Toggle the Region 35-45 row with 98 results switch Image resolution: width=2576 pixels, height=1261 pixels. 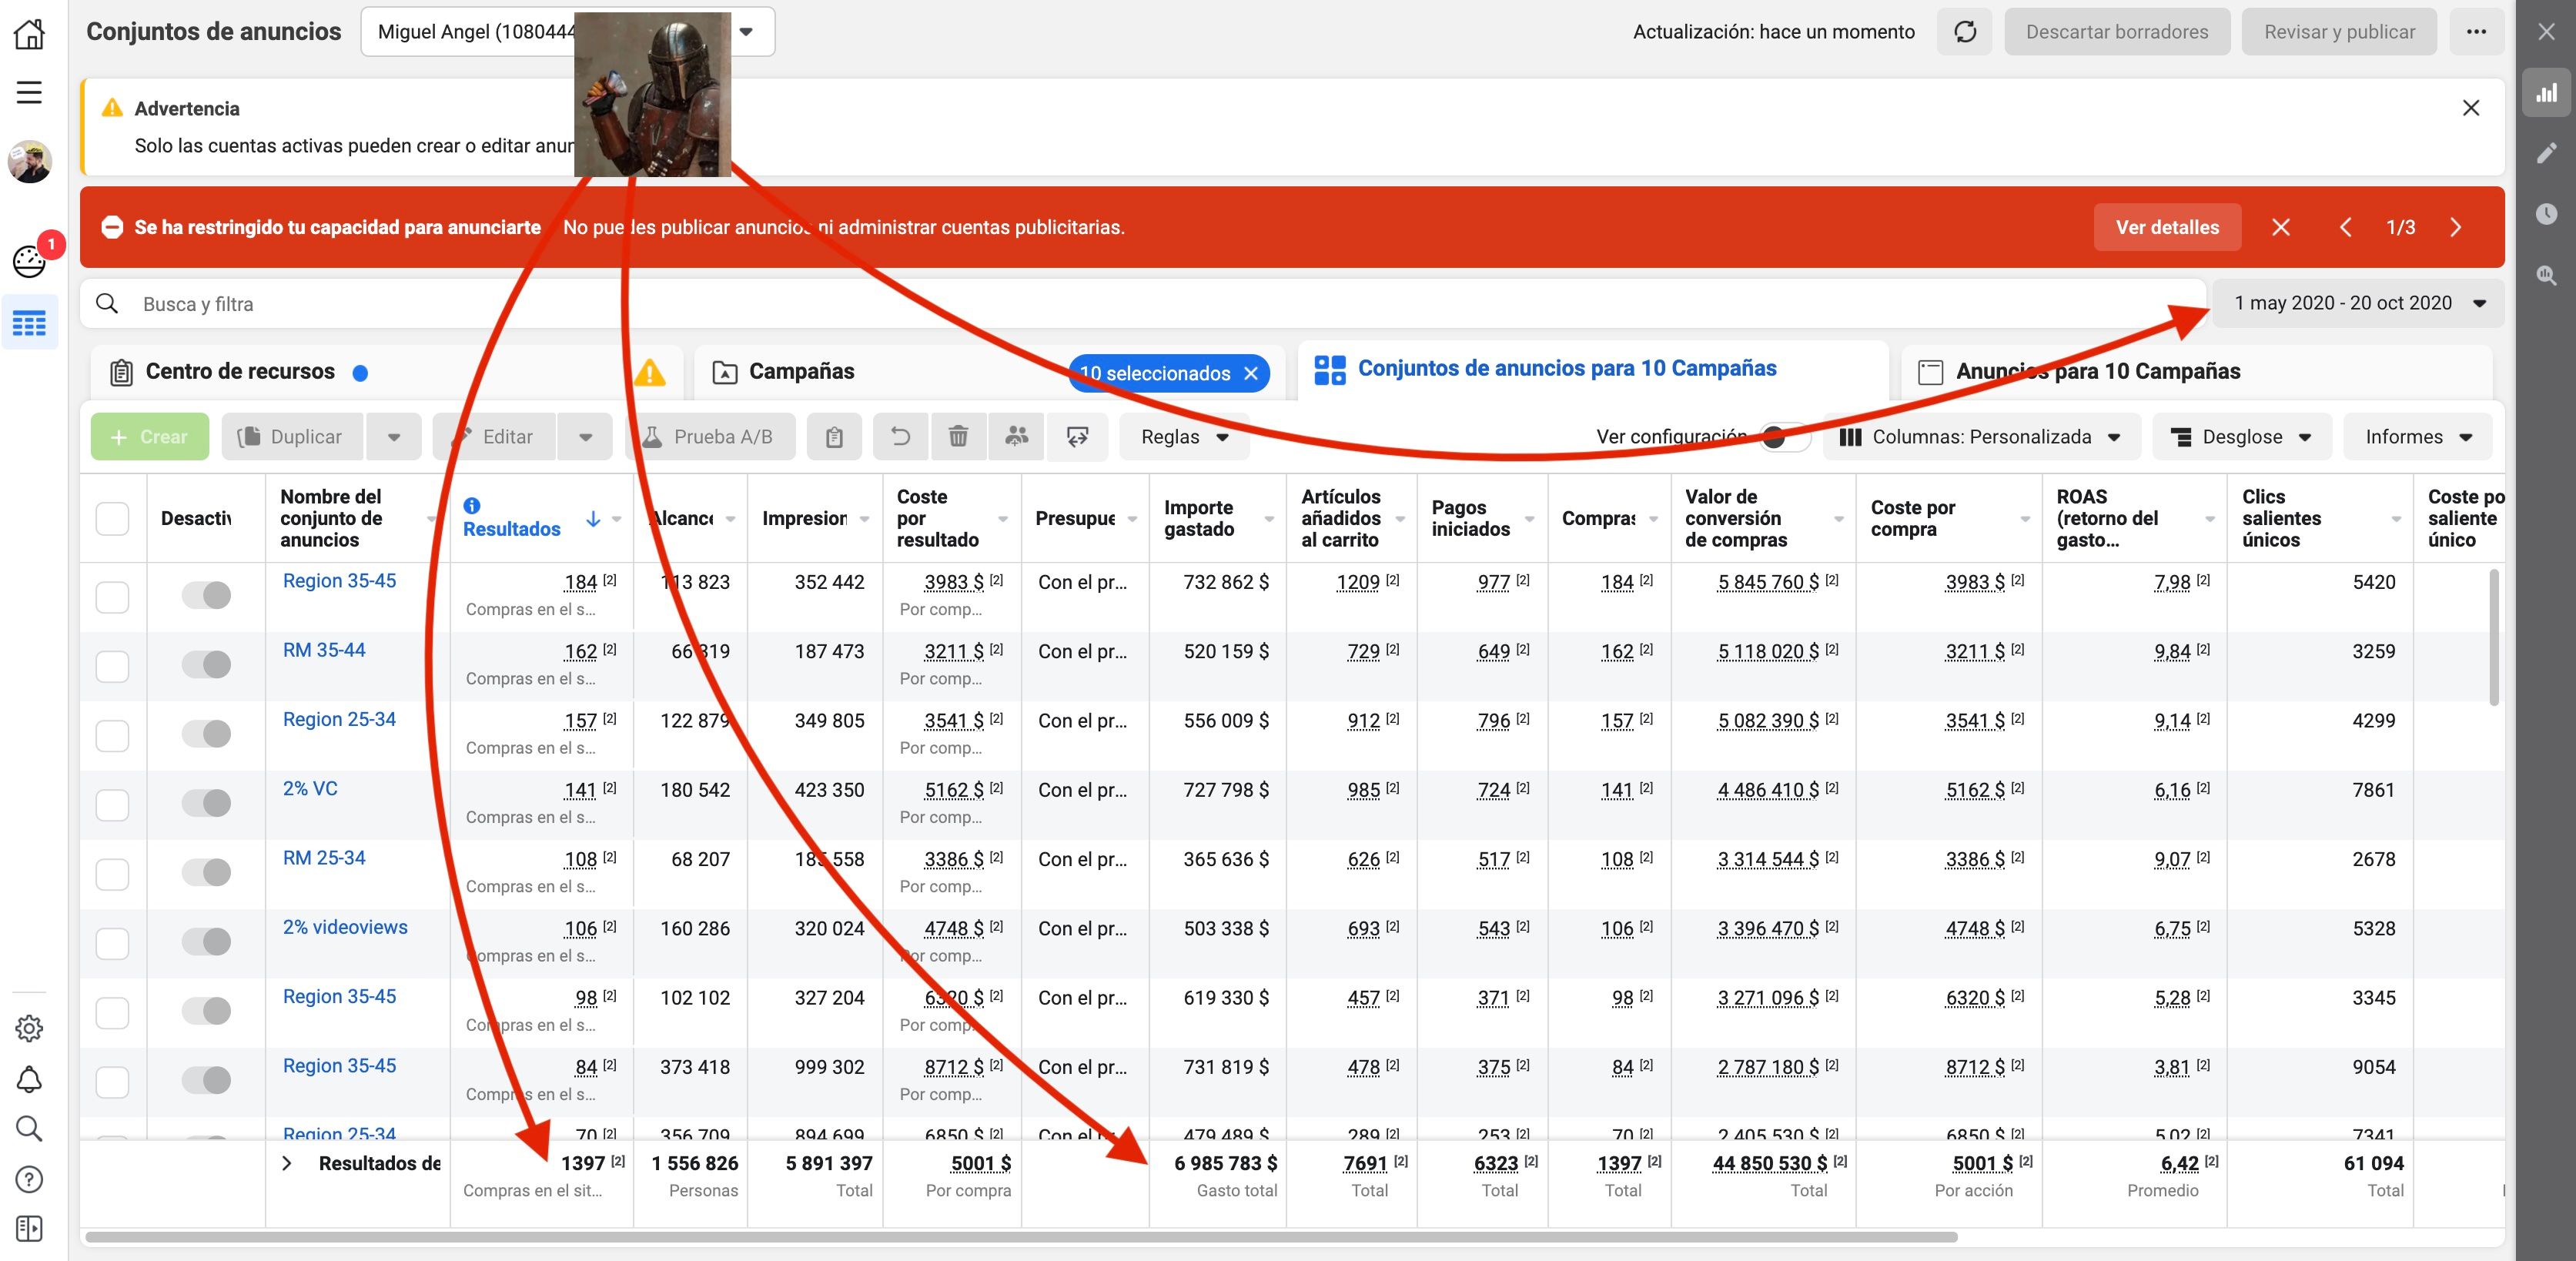point(206,1011)
